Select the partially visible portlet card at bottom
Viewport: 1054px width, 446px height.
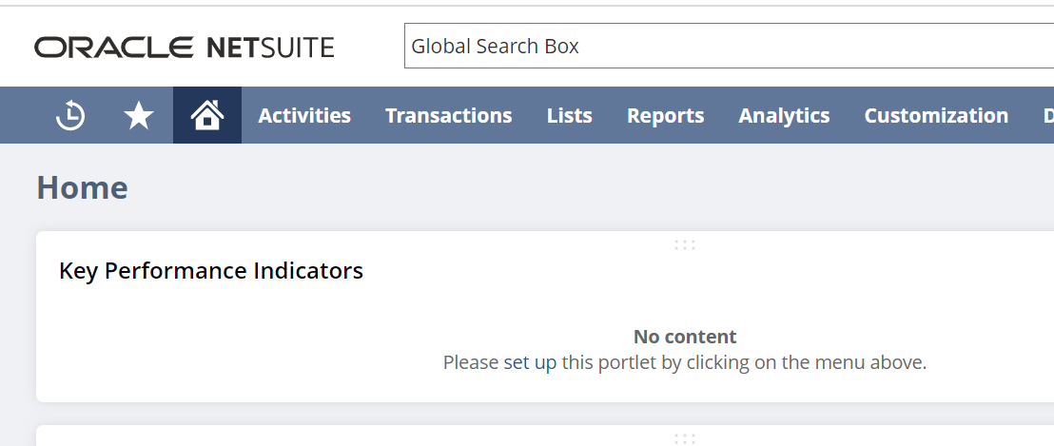coord(544,436)
